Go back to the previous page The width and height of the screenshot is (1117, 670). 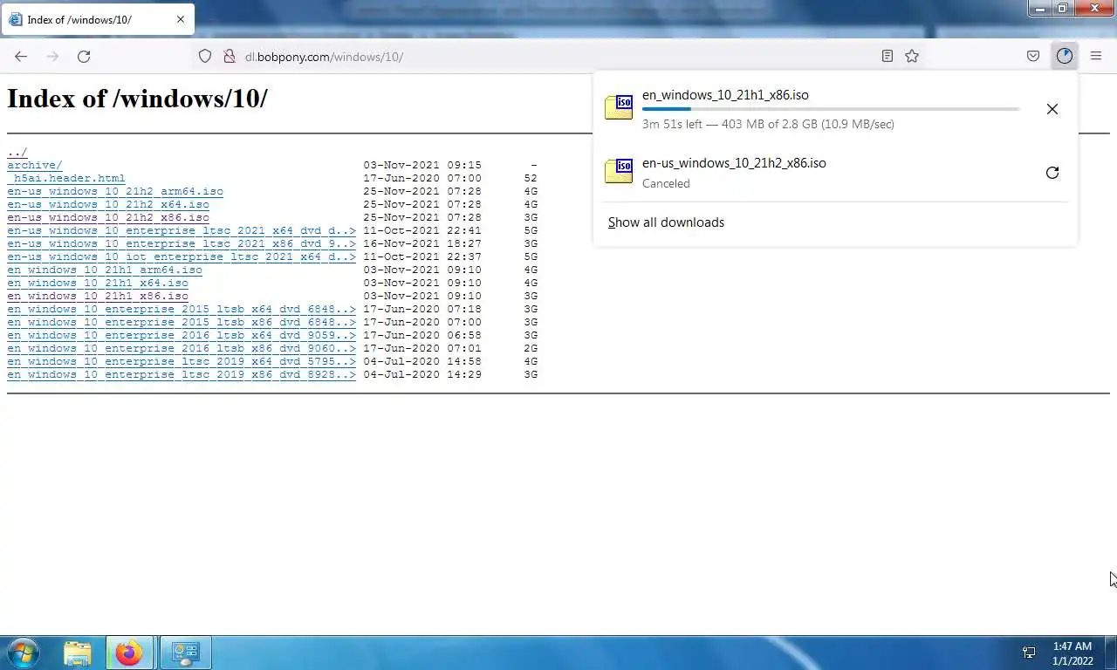coord(21,56)
